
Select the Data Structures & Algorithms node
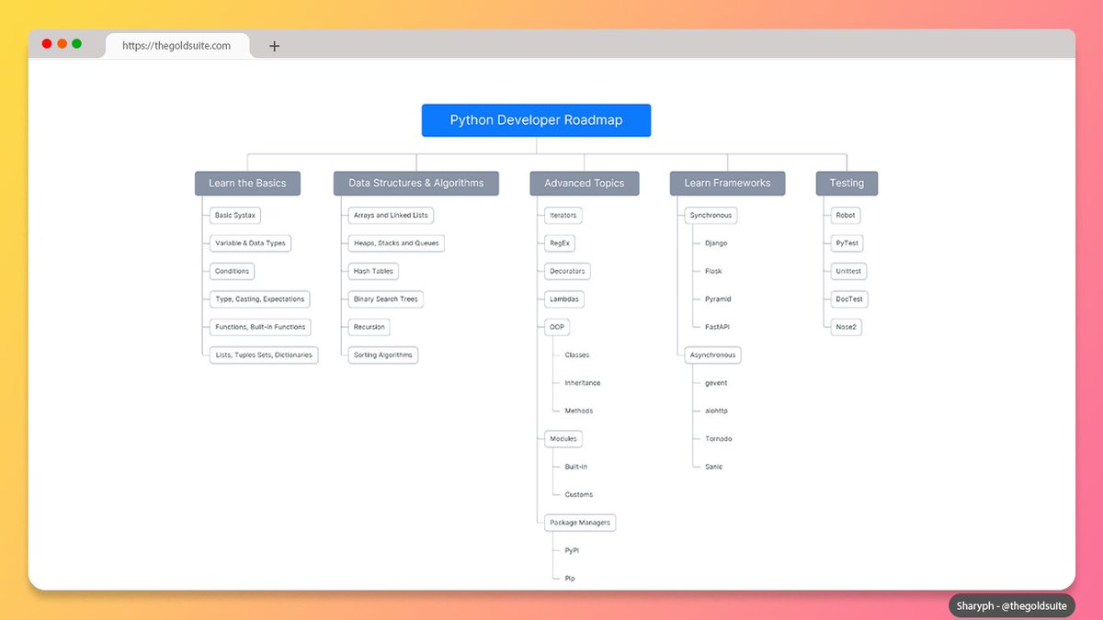(x=415, y=183)
